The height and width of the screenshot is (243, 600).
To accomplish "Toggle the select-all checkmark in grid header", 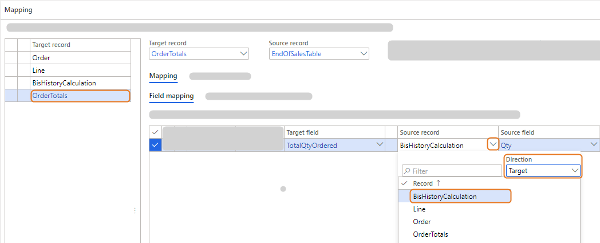I will tap(155, 132).
